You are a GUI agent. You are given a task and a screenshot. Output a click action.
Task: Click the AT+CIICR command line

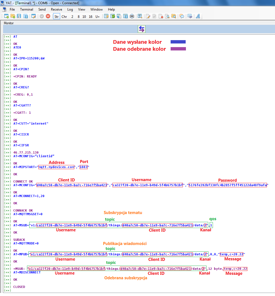[x=21, y=134]
